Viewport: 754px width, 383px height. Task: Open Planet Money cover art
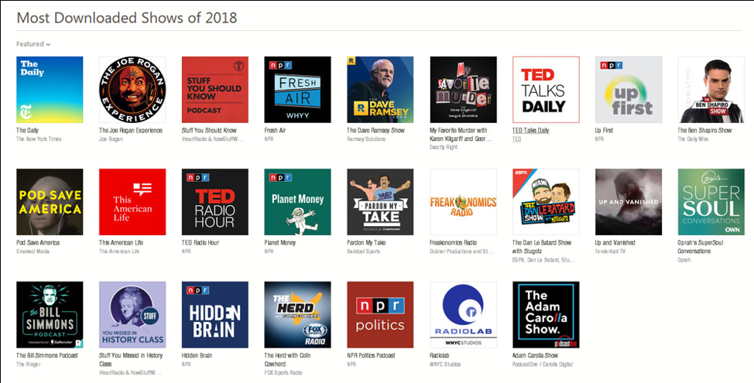298,202
